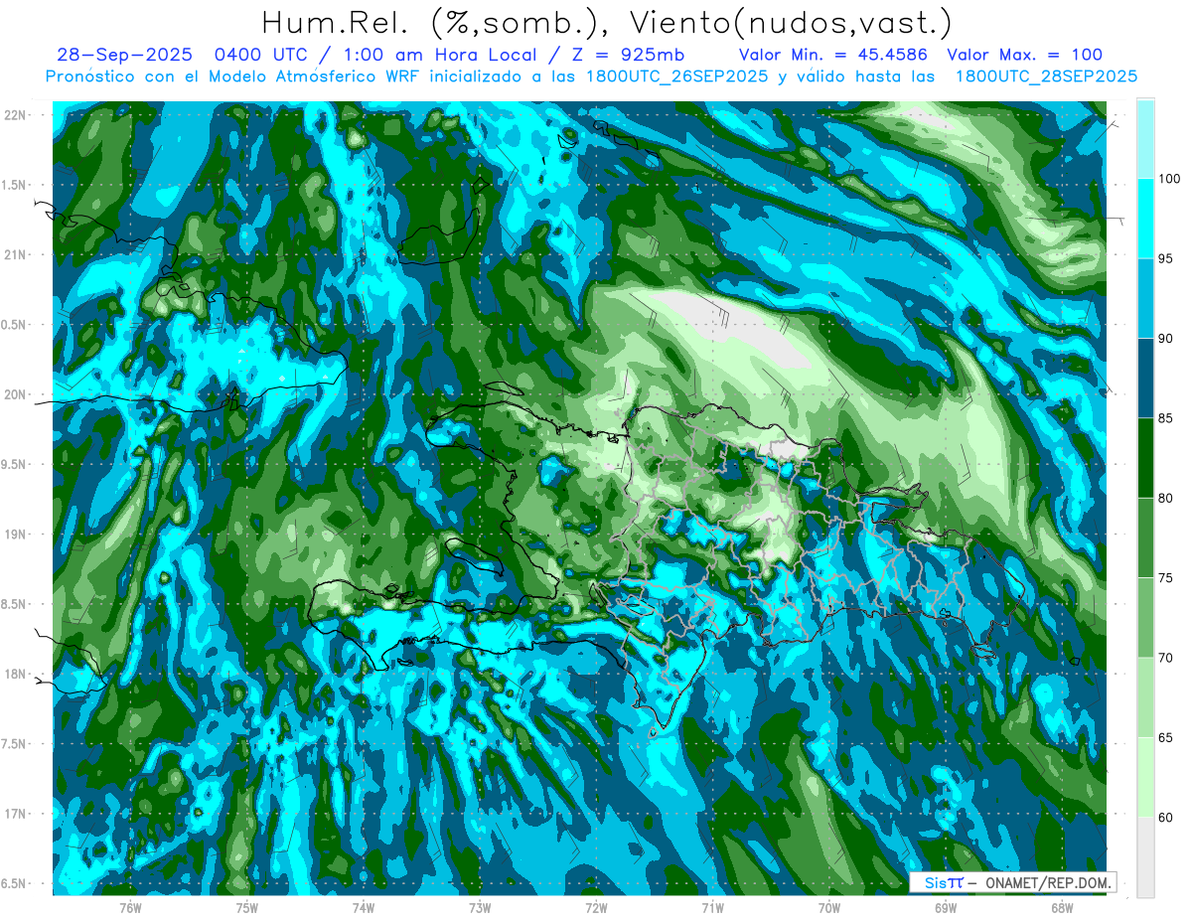
Task: Click the latitude label '20N'
Action: click(x=17, y=394)
